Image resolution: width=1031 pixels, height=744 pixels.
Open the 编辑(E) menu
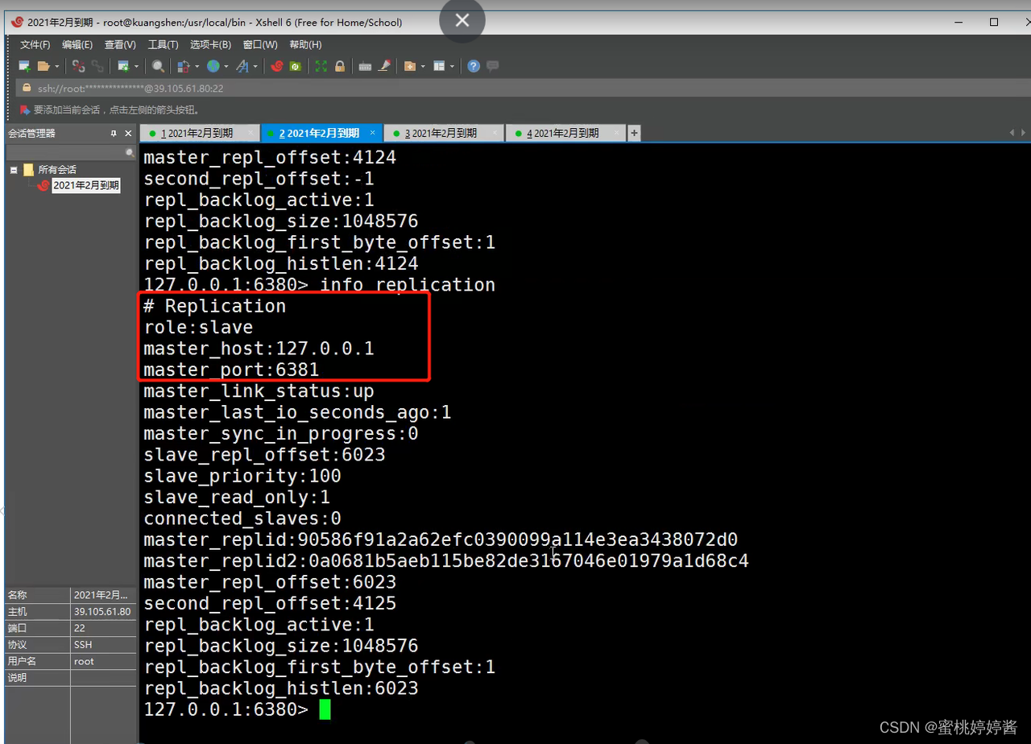pyautogui.click(x=77, y=45)
